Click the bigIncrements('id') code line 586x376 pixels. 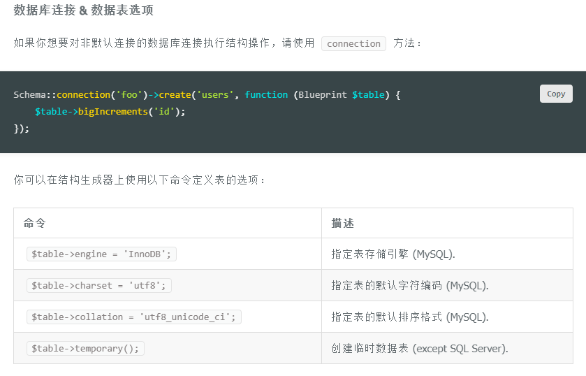click(110, 111)
